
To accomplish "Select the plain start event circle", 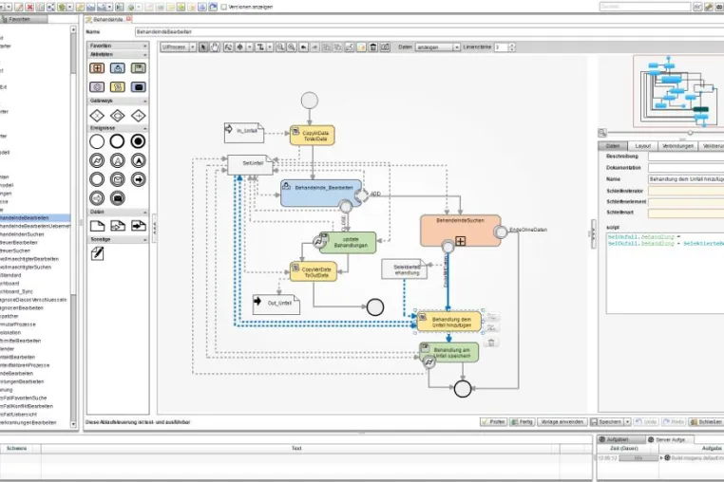I will coord(97,141).
